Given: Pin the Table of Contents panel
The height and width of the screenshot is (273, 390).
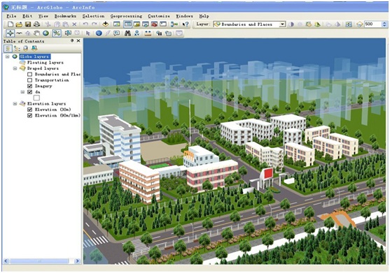Looking at the screenshot, I should (x=72, y=40).
